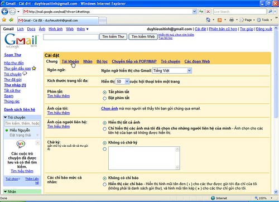Click the browser Forward arrow button
Viewport: 279px width, 202px height.
tap(12, 12)
